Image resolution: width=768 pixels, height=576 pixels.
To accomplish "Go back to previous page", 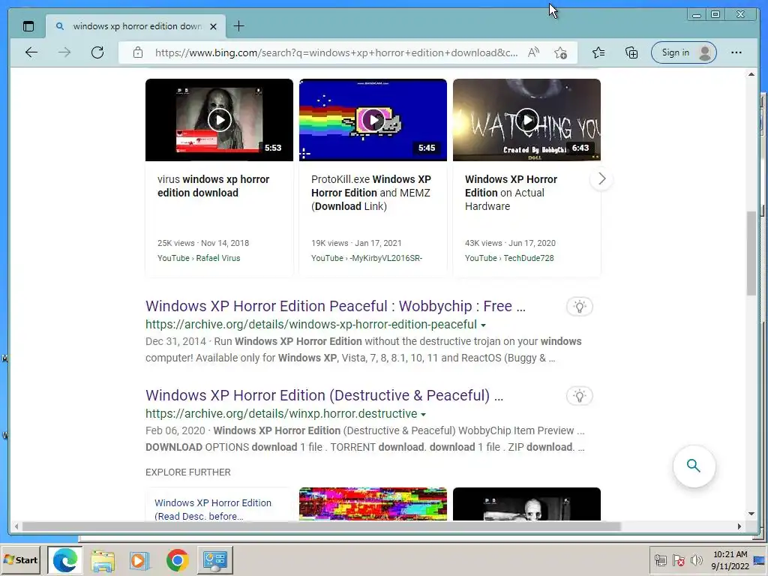I will pos(31,52).
